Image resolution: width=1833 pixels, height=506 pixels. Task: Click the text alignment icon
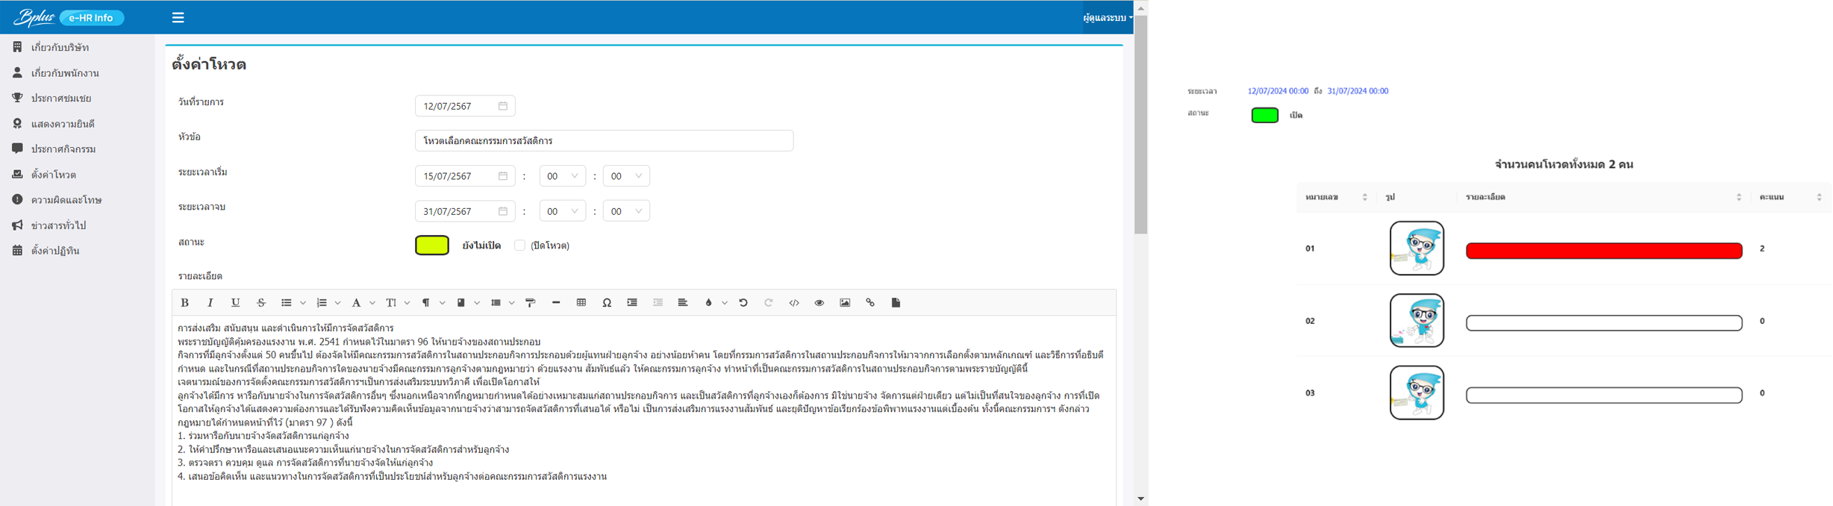click(683, 302)
